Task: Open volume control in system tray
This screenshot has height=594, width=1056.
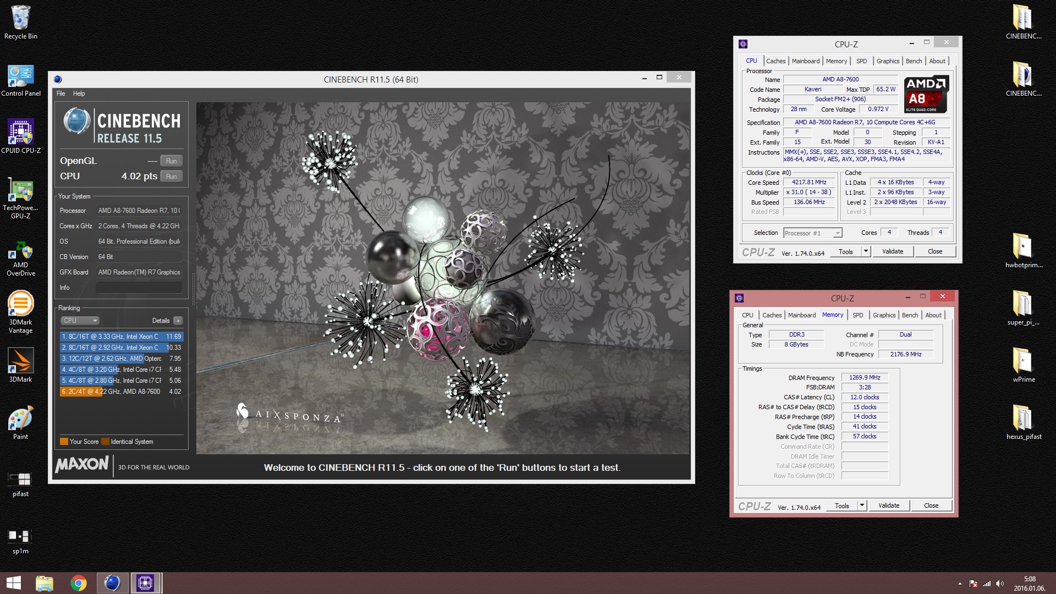Action: [x=1000, y=584]
